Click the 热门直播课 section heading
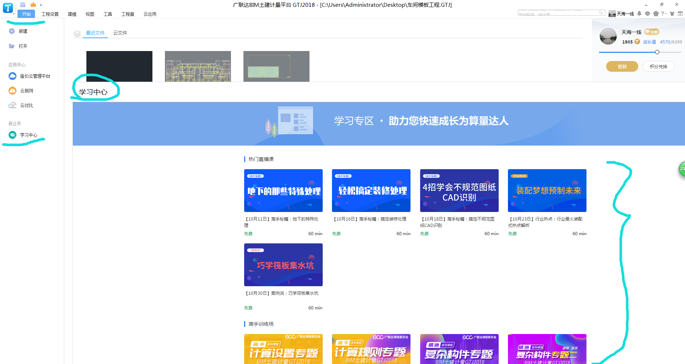685x364 pixels. tap(261, 159)
